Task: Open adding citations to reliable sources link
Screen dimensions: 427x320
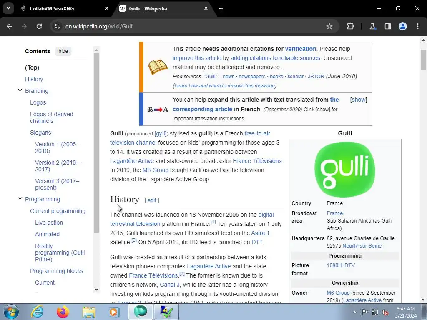Action: (x=276, y=58)
